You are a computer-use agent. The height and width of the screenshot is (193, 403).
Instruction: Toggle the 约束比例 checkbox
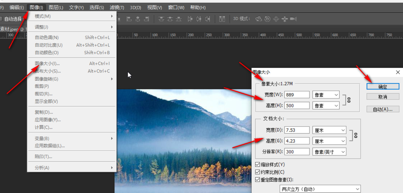pyautogui.click(x=257, y=172)
